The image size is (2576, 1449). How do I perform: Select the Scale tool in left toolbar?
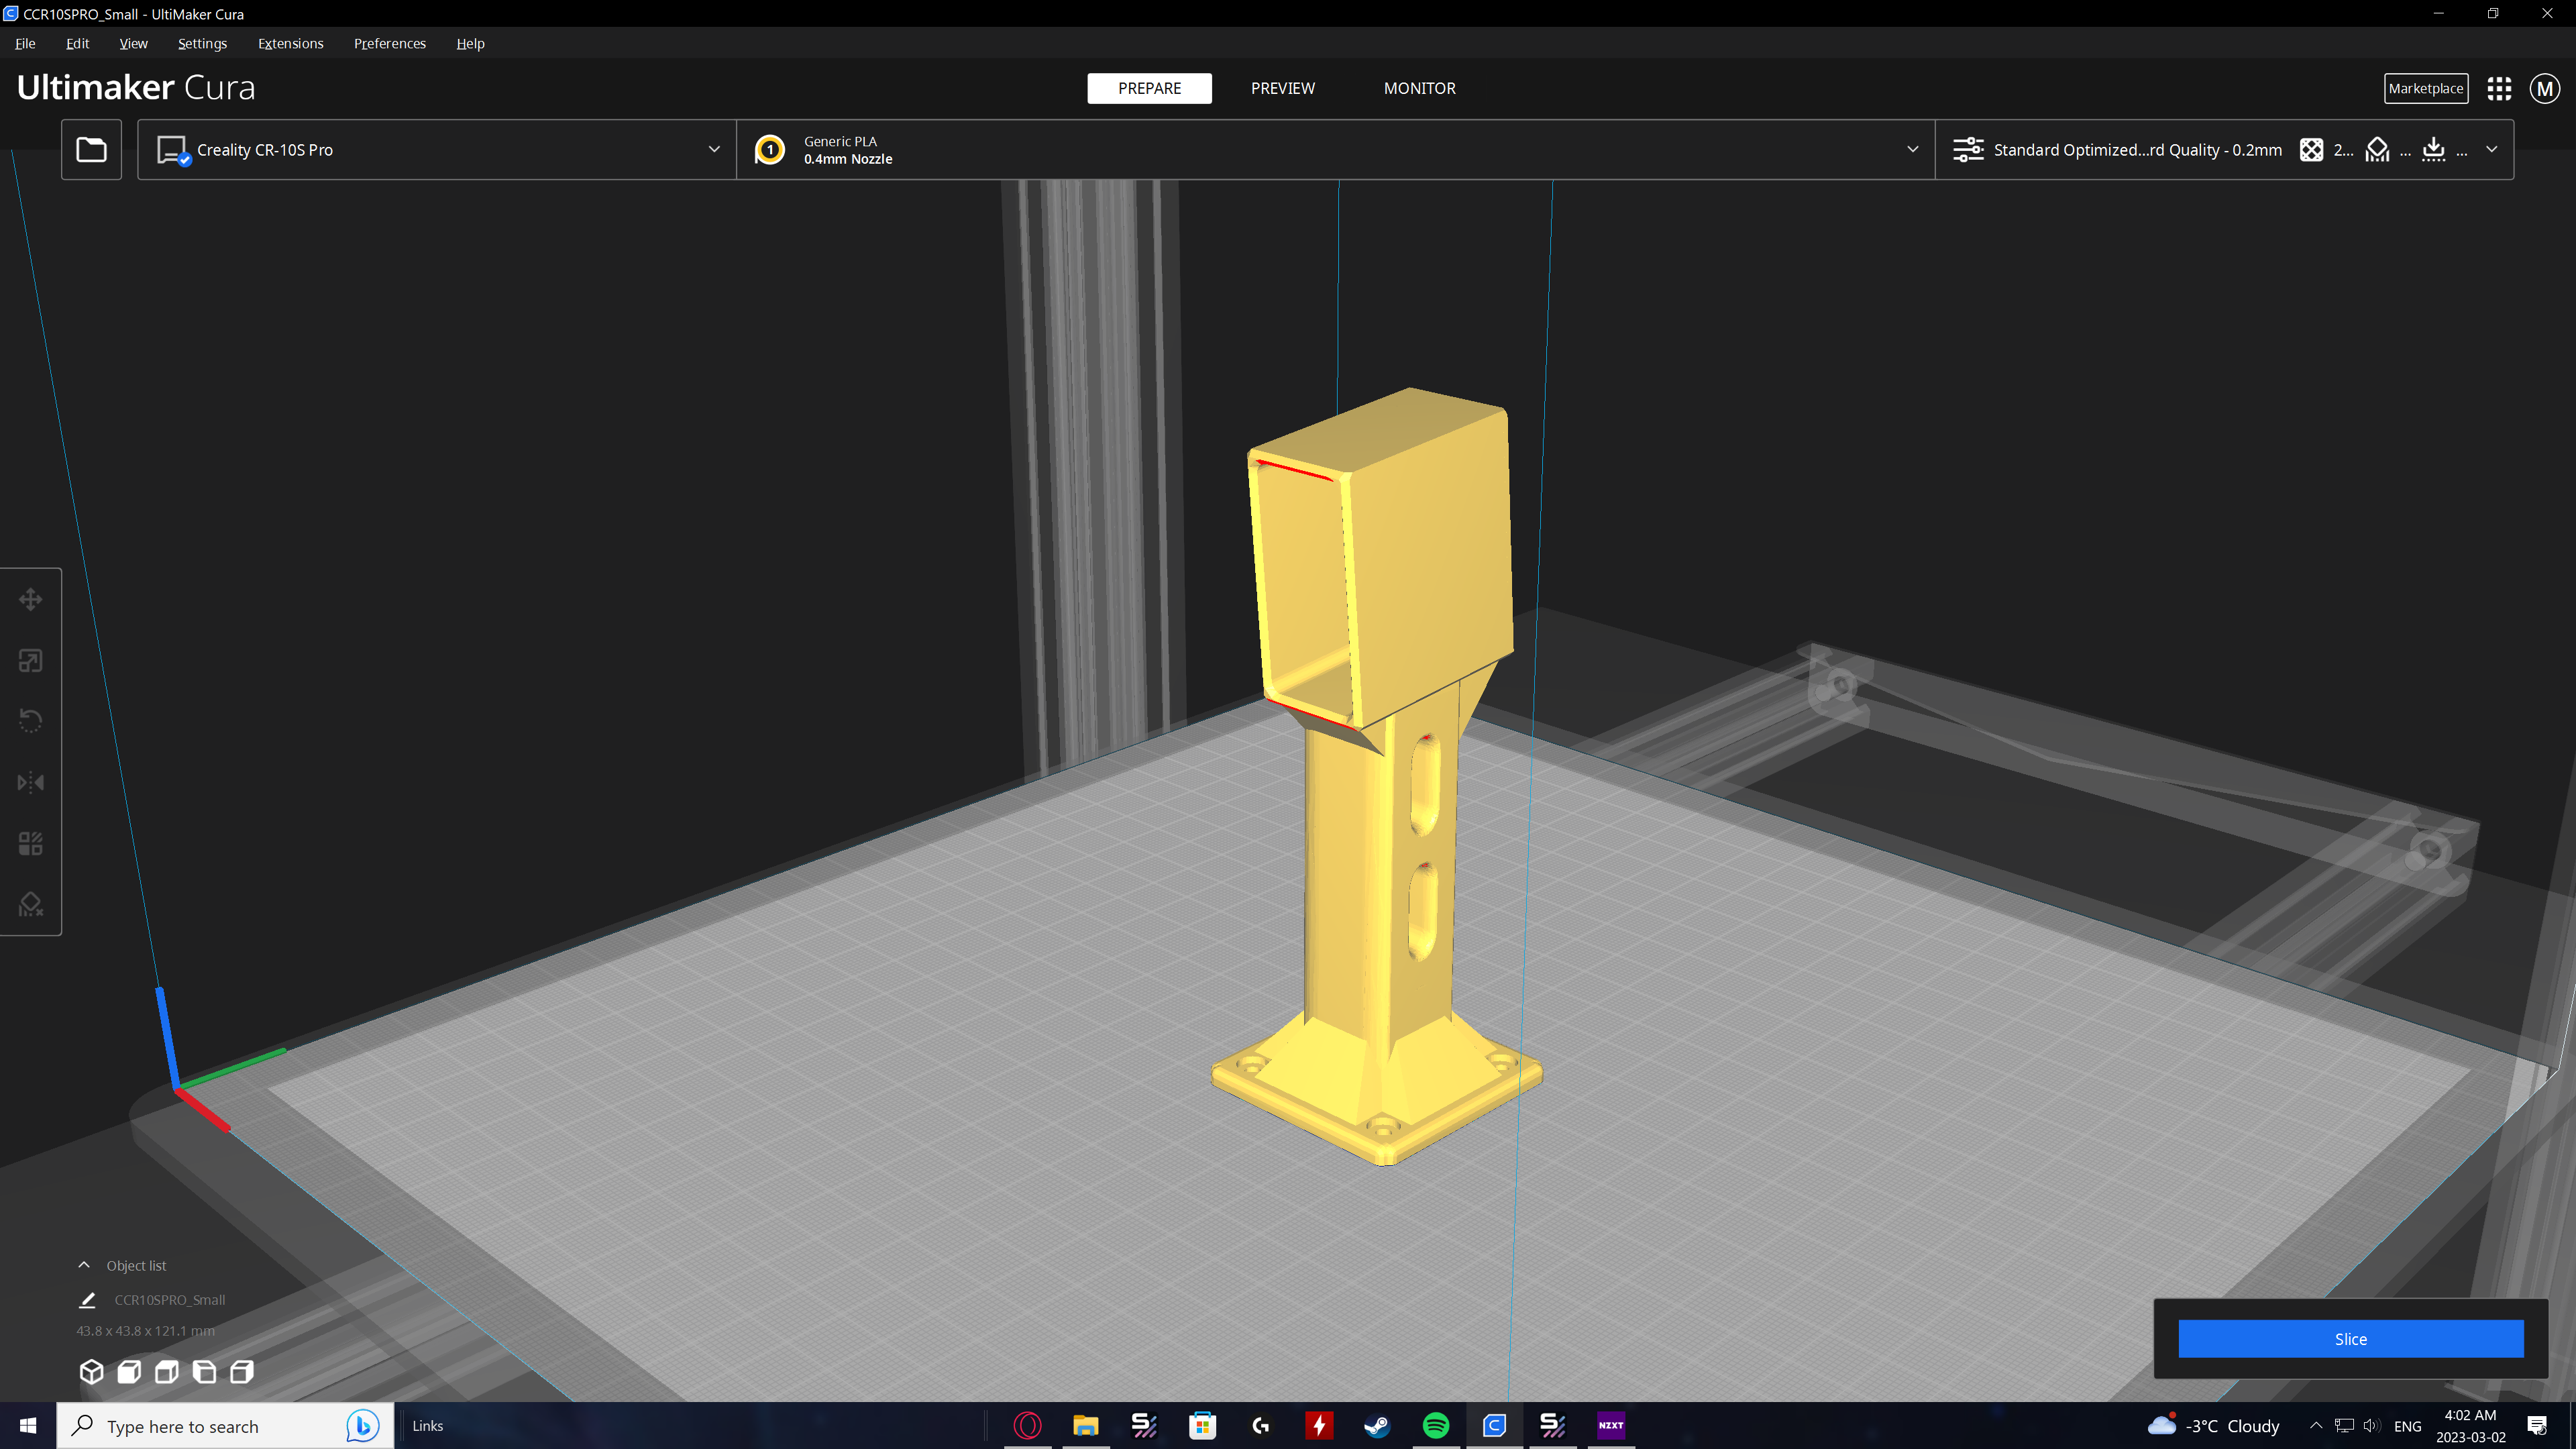coord(30,661)
